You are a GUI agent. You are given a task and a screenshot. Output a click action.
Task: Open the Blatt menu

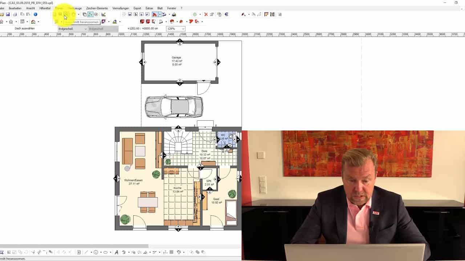[x=160, y=8]
